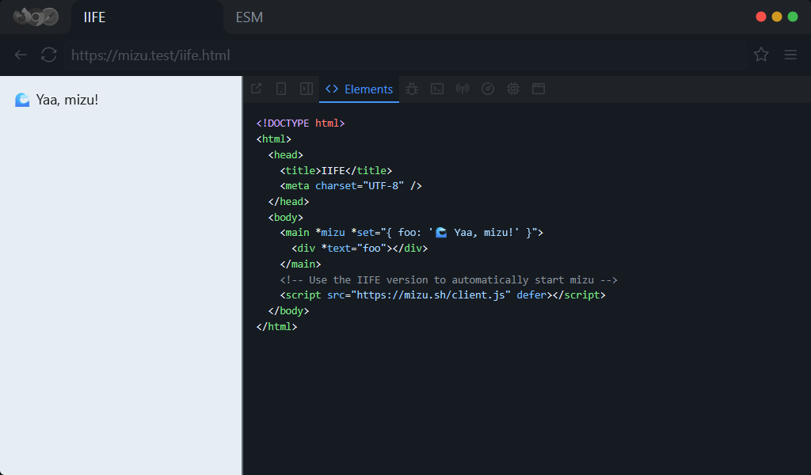Toggle the devtools side panel icon
The width and height of the screenshot is (811, 475).
307,89
